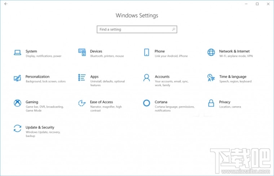Click "Uninstall, defaults, optional features" description
The width and height of the screenshot is (274, 176).
[x=107, y=83]
